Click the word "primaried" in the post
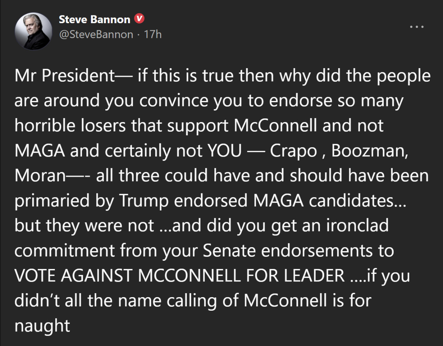This screenshot has height=346, width=443. click(52, 200)
